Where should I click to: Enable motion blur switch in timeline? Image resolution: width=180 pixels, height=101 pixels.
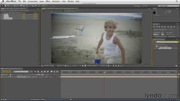[x=48, y=72]
